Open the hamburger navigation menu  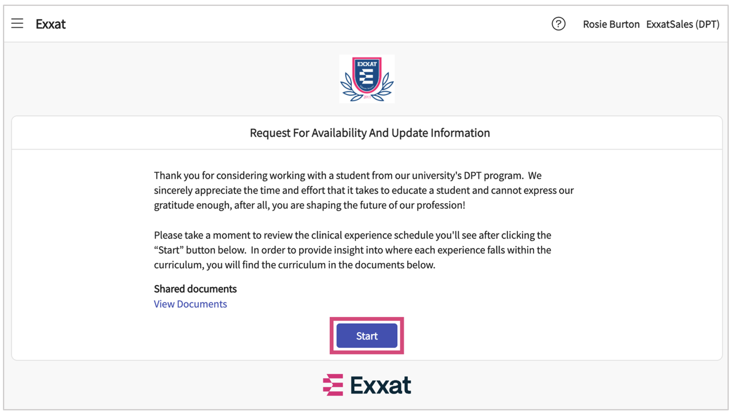click(x=17, y=24)
